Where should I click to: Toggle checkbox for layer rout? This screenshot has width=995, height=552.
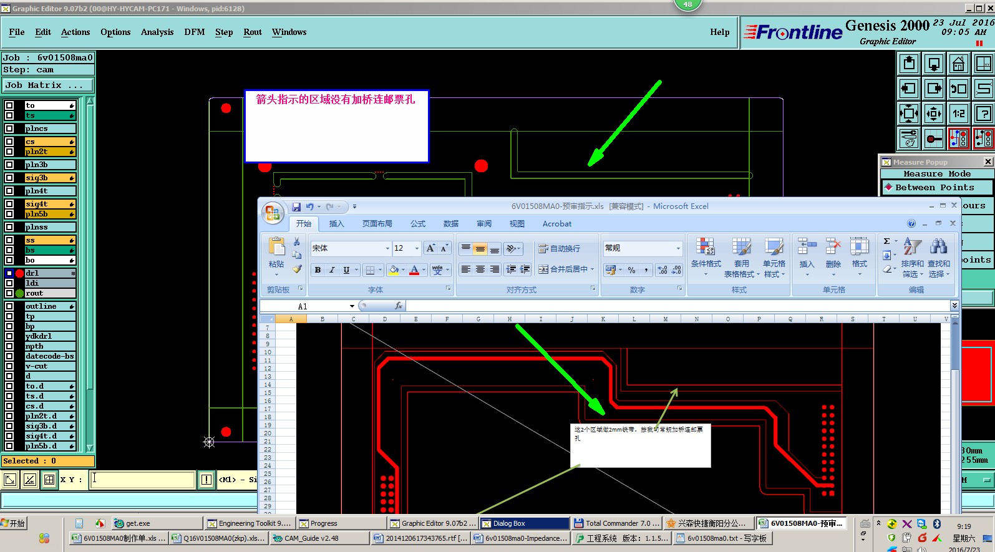click(9, 293)
